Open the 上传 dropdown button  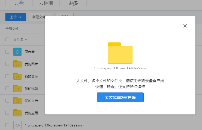(x=16, y=17)
